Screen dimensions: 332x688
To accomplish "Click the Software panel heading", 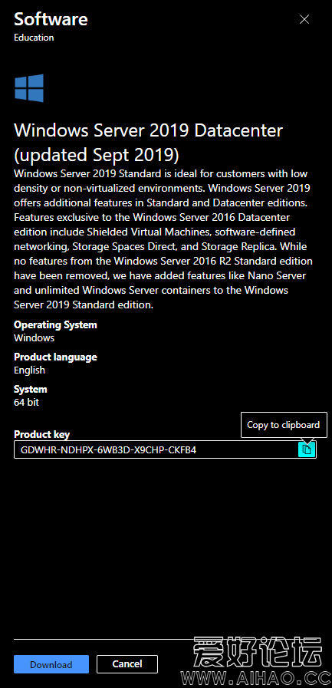I will coord(51,19).
